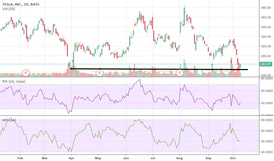The image size is (274, 161).
Task: Click the 280.00 price axis label
Action: pos(266,56)
